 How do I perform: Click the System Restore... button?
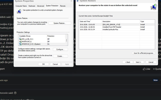tap(60, 23)
